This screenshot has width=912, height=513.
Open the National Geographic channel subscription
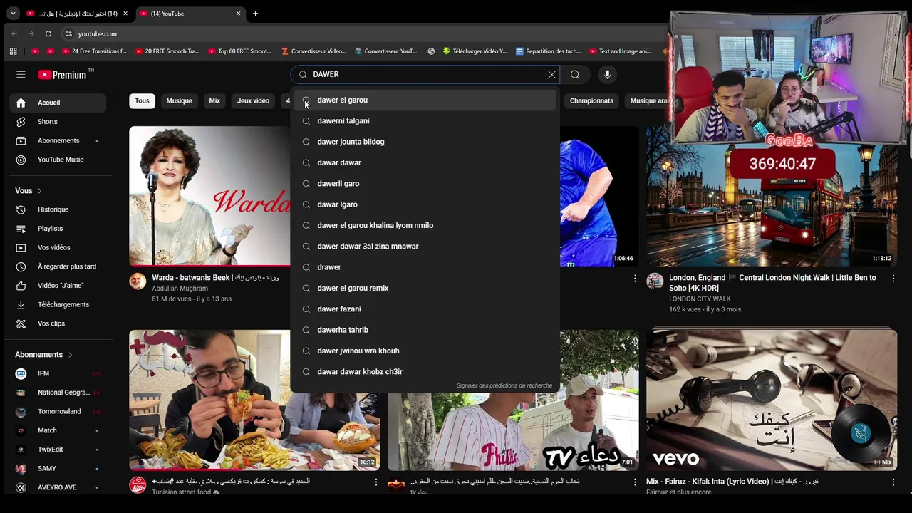(x=58, y=393)
